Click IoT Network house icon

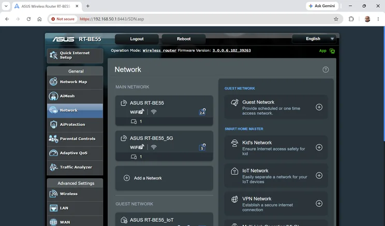(234, 171)
